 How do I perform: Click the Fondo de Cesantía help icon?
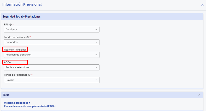click(x=27, y=37)
